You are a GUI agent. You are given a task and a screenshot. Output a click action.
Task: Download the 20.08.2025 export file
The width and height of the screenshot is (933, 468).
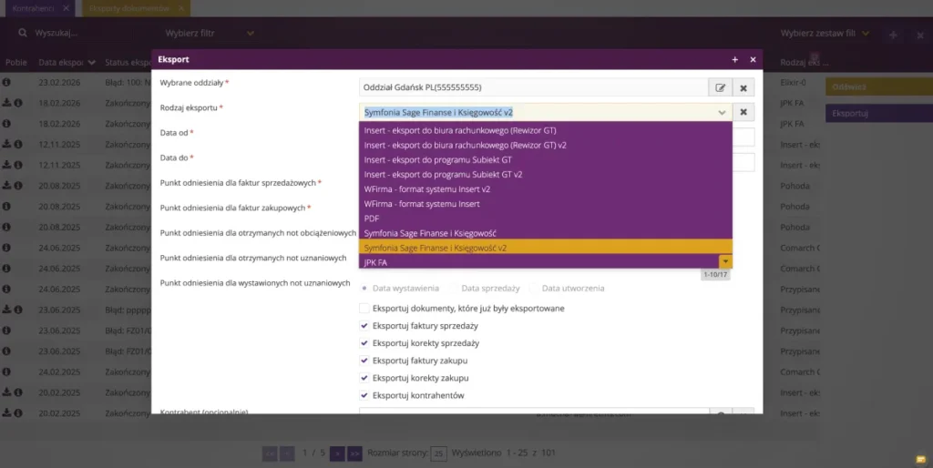pyautogui.click(x=6, y=186)
